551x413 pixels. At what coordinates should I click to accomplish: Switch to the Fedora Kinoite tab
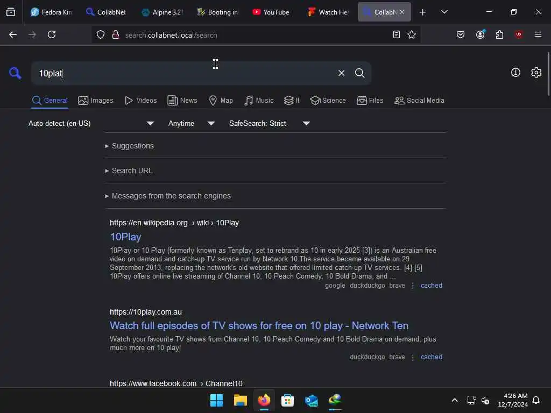pyautogui.click(x=51, y=12)
